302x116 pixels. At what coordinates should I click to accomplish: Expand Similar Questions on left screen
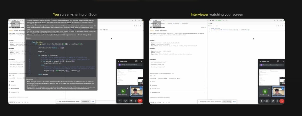tap(14, 89)
